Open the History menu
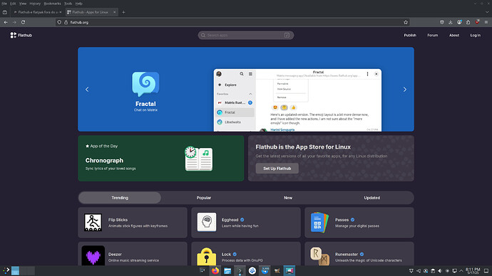This screenshot has width=492, height=276. point(35,4)
